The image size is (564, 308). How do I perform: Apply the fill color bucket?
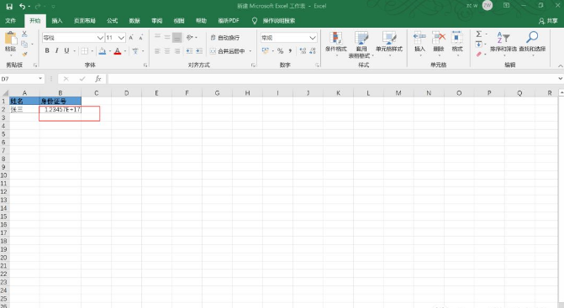tap(103, 51)
